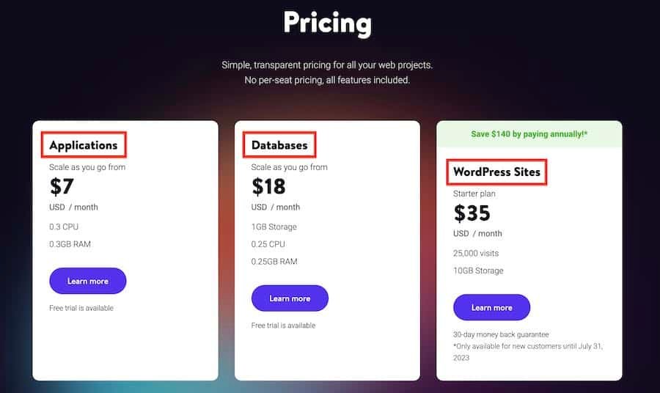
Task: Click the 25,000 visits line
Action: (x=476, y=253)
